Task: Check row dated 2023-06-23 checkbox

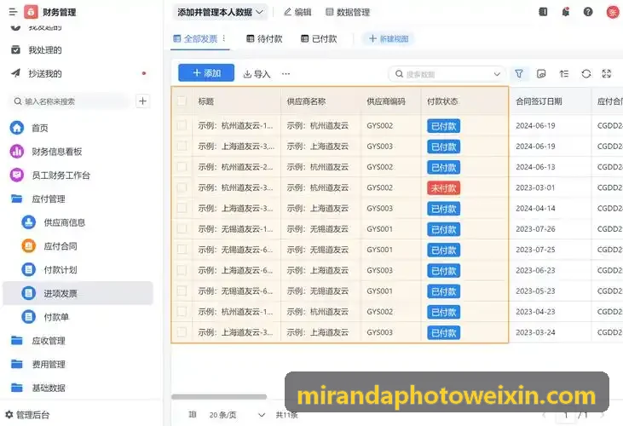Action: 182,270
